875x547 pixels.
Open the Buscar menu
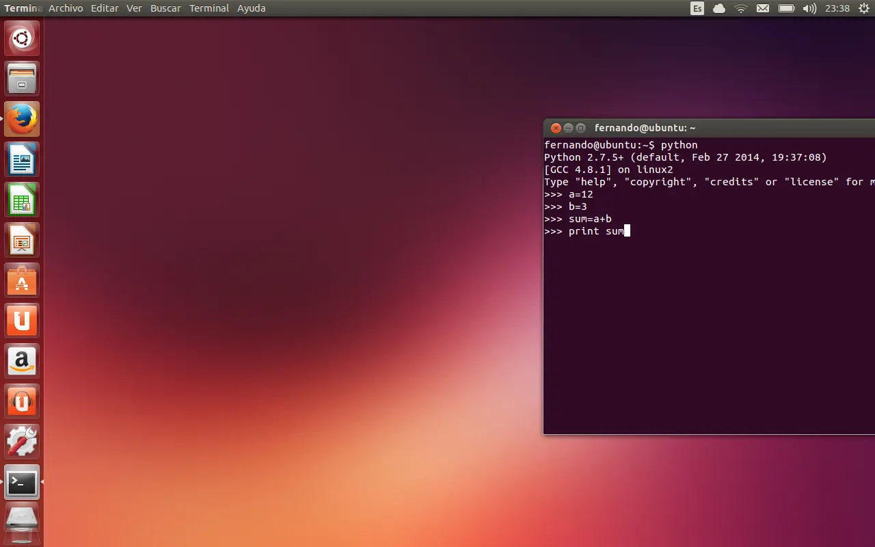pyautogui.click(x=165, y=8)
